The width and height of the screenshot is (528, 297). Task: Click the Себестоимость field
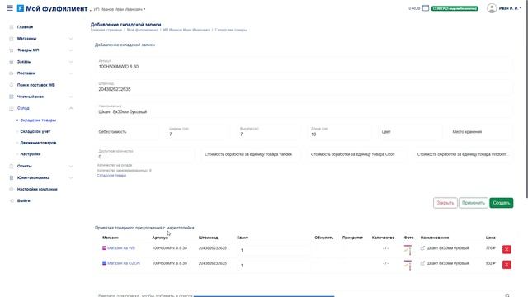coord(127,132)
